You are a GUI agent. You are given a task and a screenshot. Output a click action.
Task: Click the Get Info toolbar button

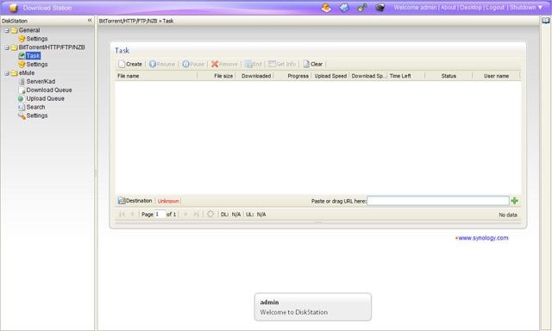[x=282, y=64]
